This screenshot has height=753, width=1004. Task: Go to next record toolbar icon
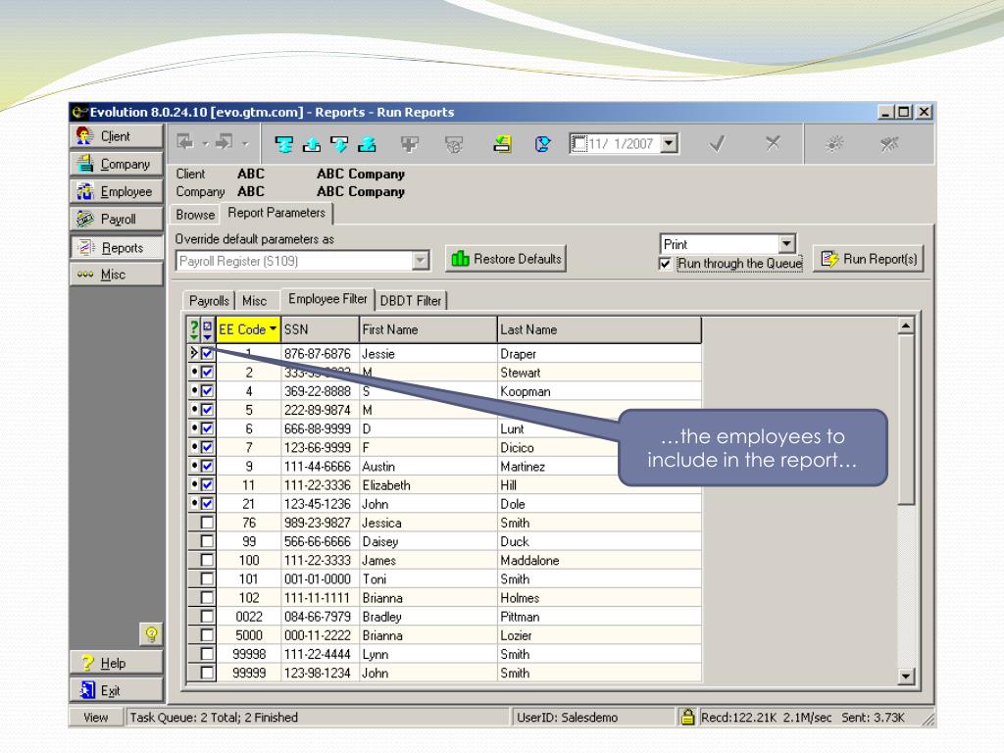tap(339, 144)
